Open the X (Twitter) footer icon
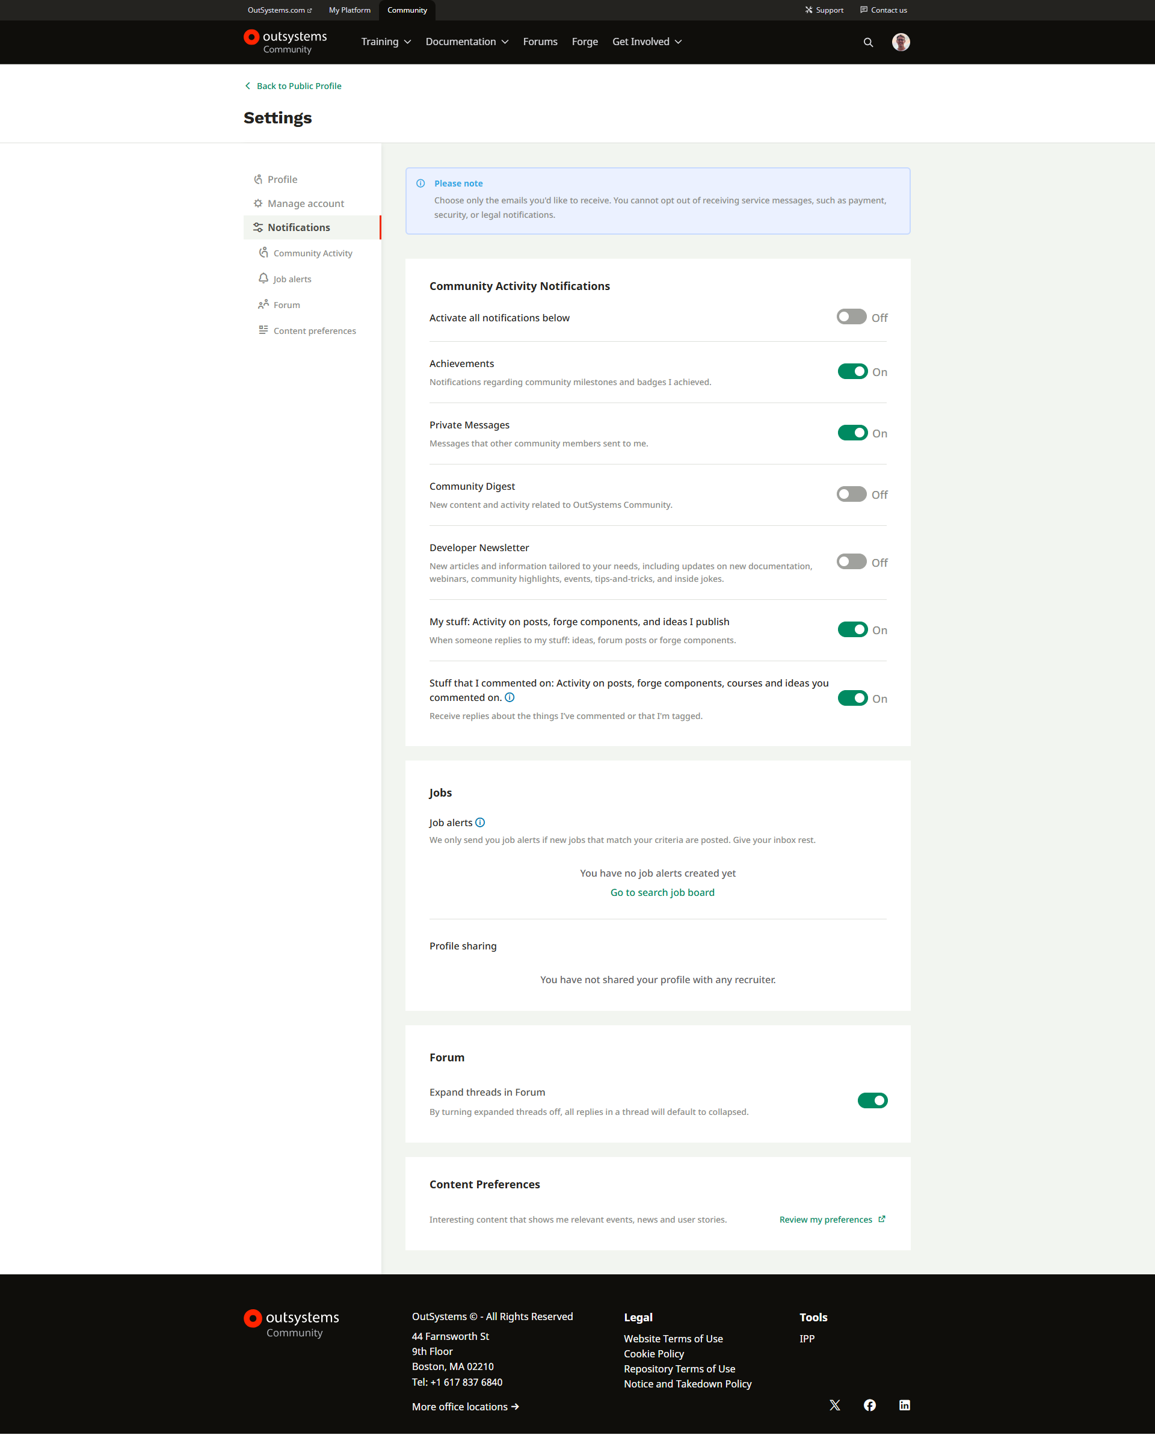This screenshot has width=1155, height=1435. pyautogui.click(x=834, y=1405)
